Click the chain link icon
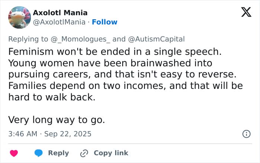The image size is (260, 163). click(84, 153)
